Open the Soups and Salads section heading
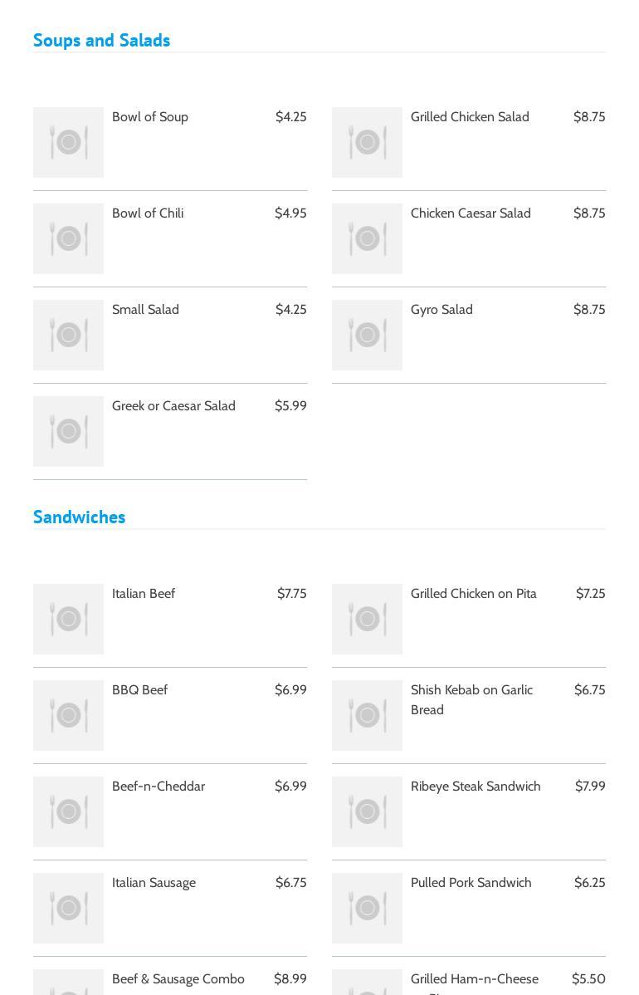 point(101,40)
